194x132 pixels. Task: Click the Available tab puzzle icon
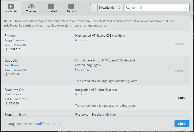(11, 6)
